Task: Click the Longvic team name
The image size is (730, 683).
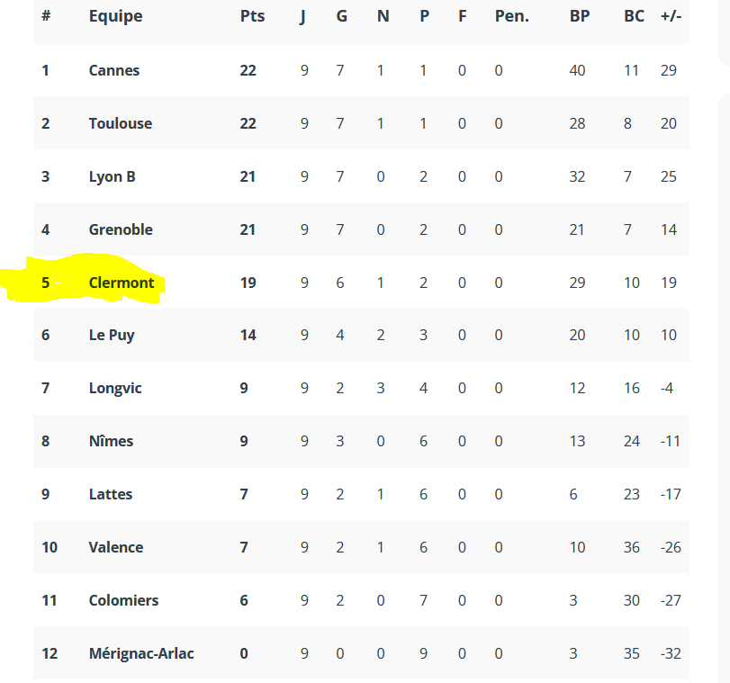Action: point(115,388)
